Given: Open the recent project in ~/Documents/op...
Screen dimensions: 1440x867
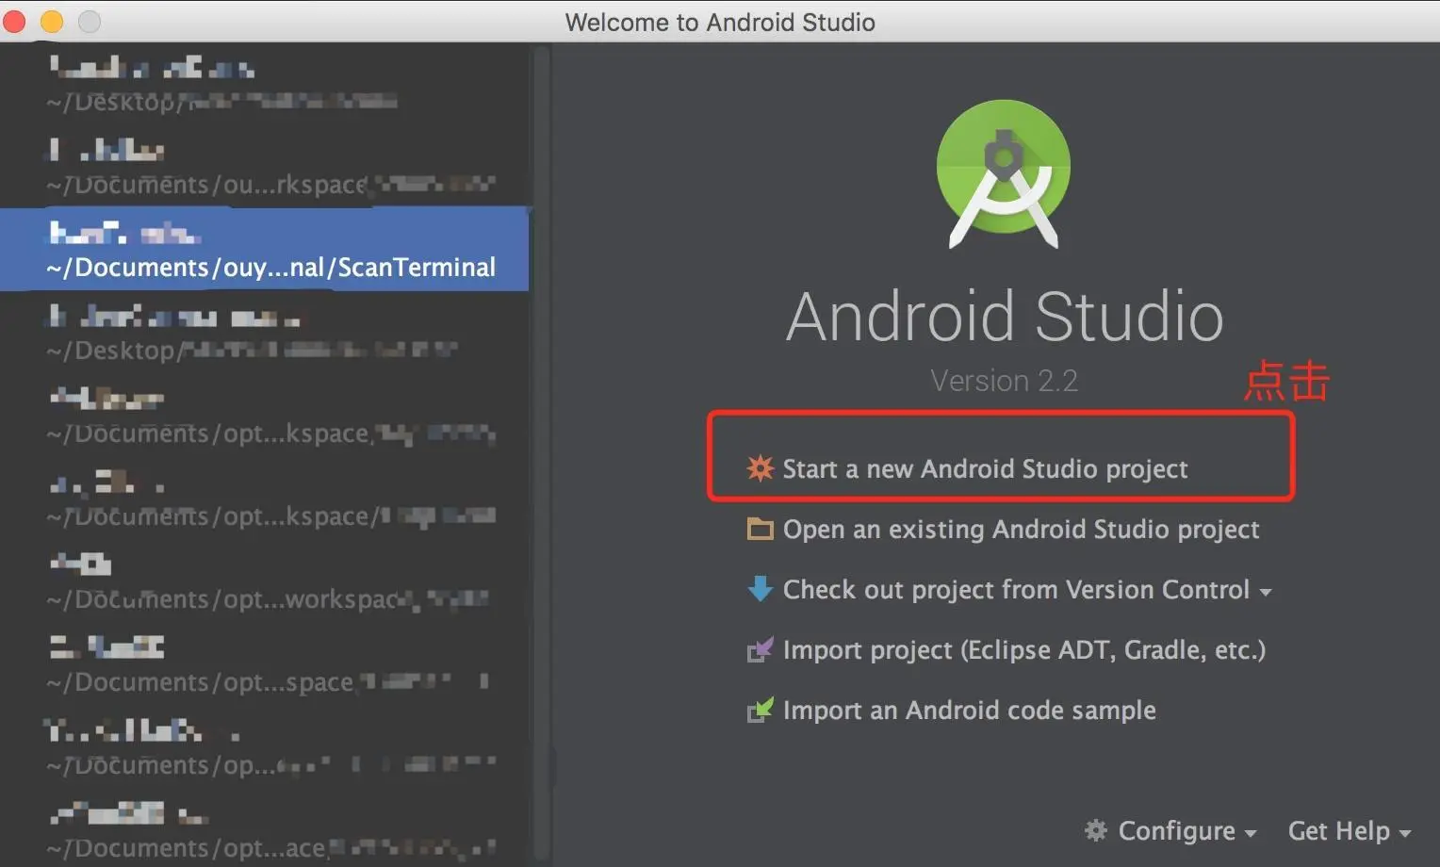Looking at the screenshot, I should coord(265,746).
